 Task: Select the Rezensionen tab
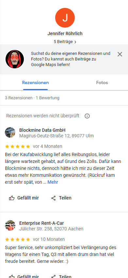(x=35, y=82)
